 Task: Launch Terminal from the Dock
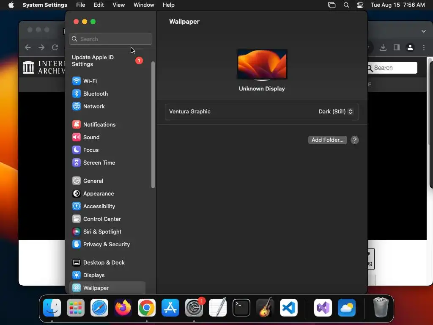[x=241, y=308]
